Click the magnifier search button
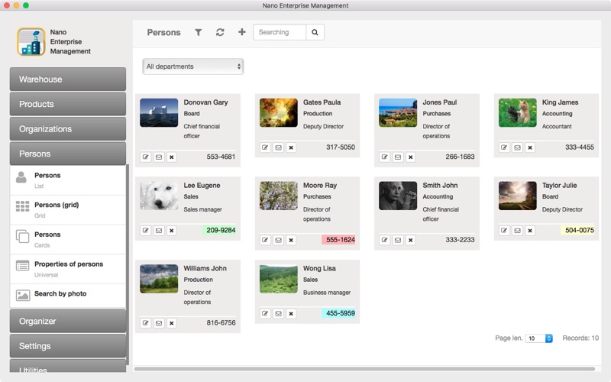This screenshot has width=611, height=382. (x=315, y=32)
